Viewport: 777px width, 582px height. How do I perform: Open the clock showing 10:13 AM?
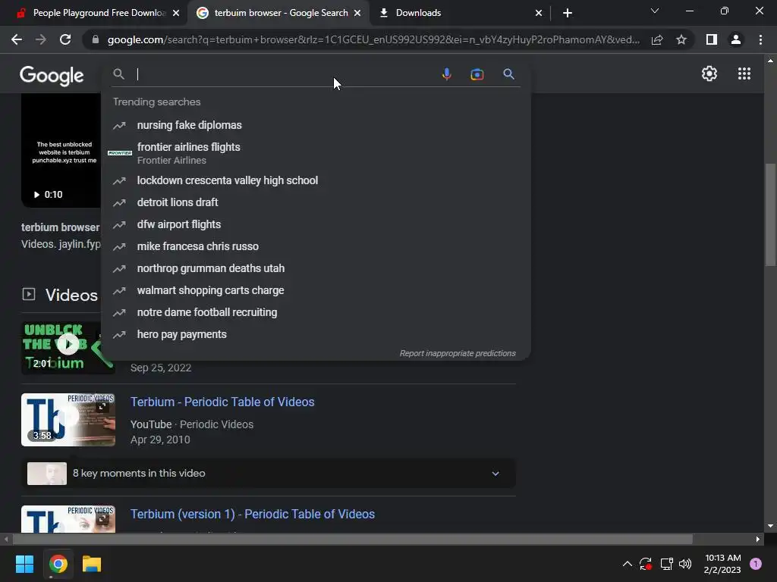point(722,564)
